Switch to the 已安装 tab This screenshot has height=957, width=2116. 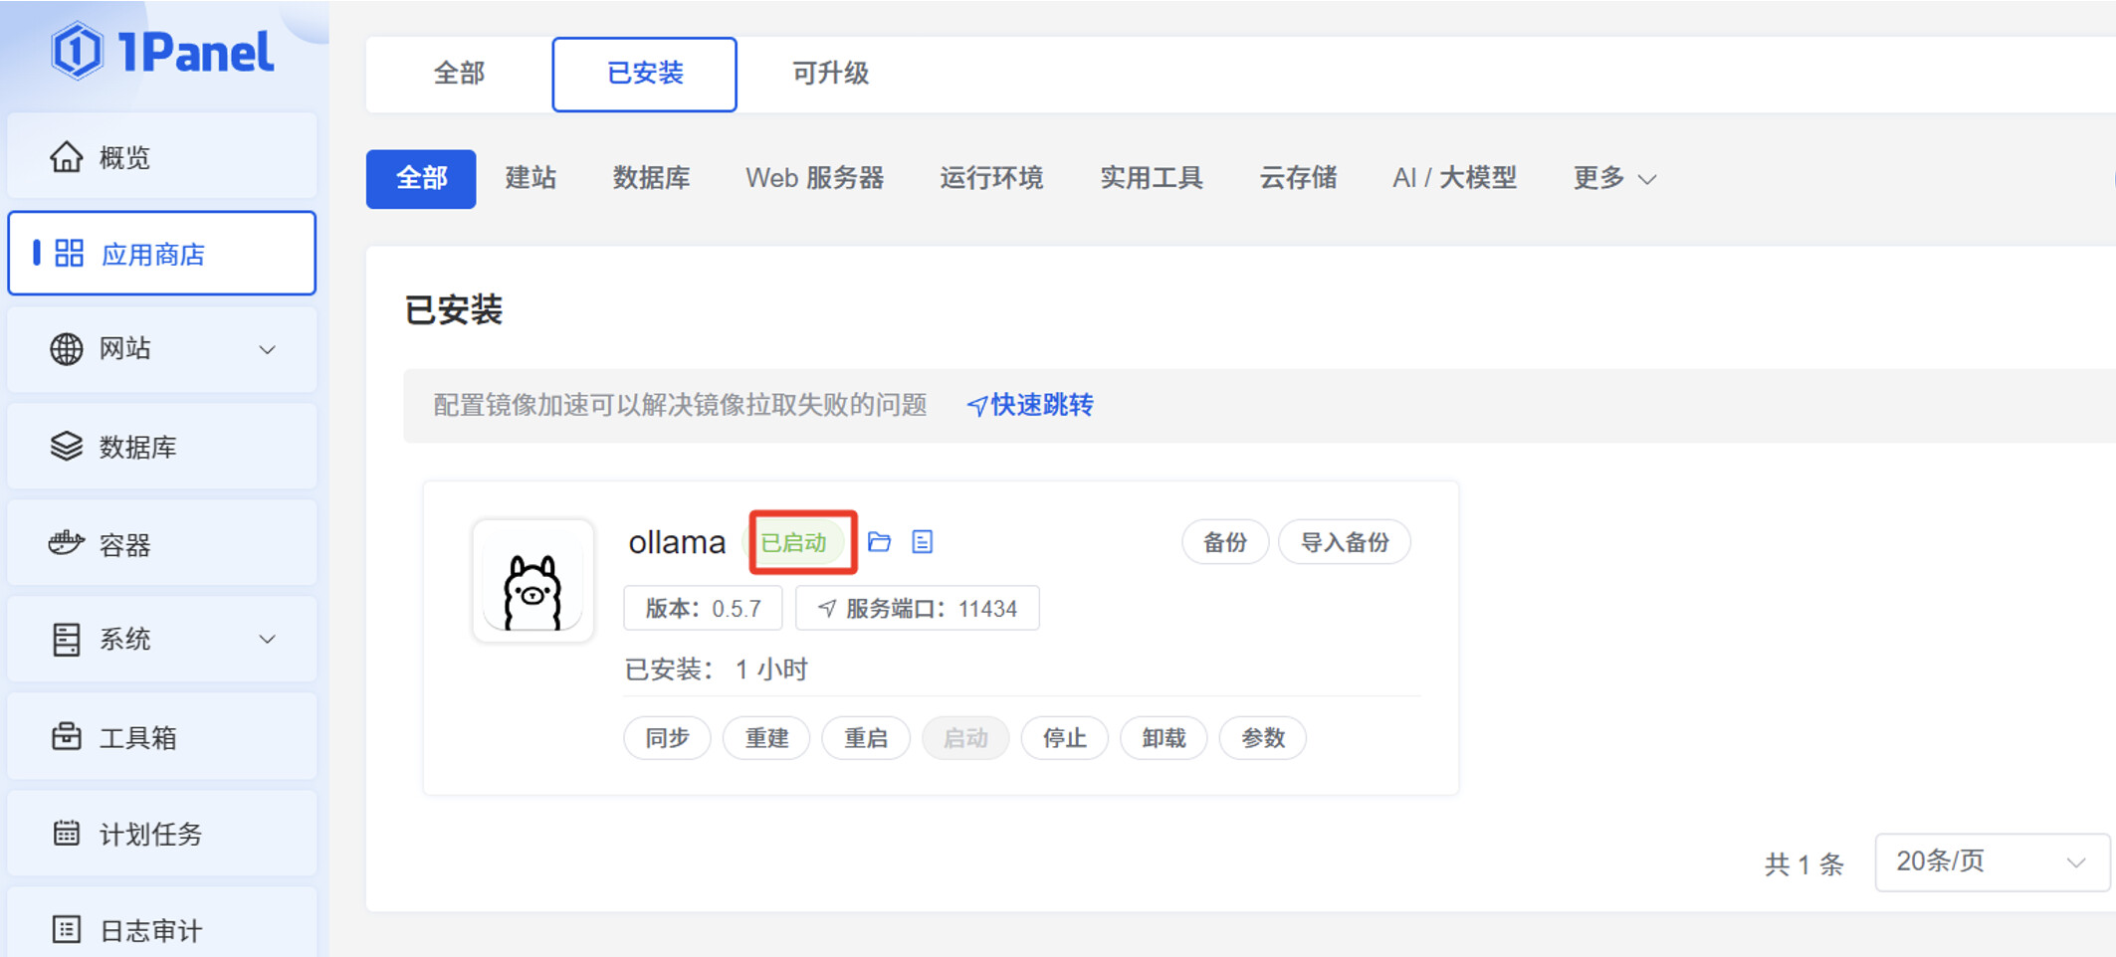tap(645, 75)
